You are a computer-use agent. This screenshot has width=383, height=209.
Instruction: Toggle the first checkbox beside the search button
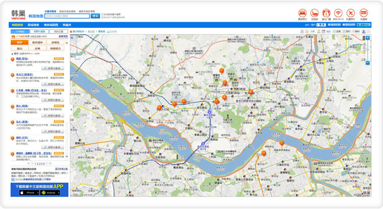(102, 14)
